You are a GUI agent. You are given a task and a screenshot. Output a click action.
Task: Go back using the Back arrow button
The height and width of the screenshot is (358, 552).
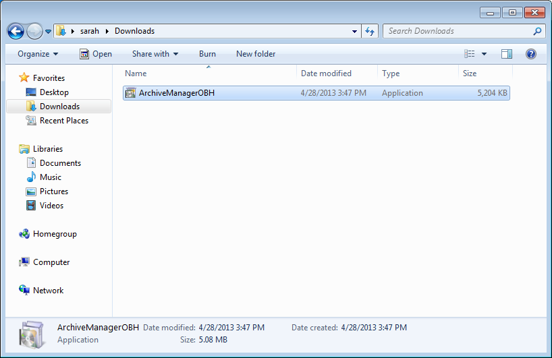[x=16, y=31]
